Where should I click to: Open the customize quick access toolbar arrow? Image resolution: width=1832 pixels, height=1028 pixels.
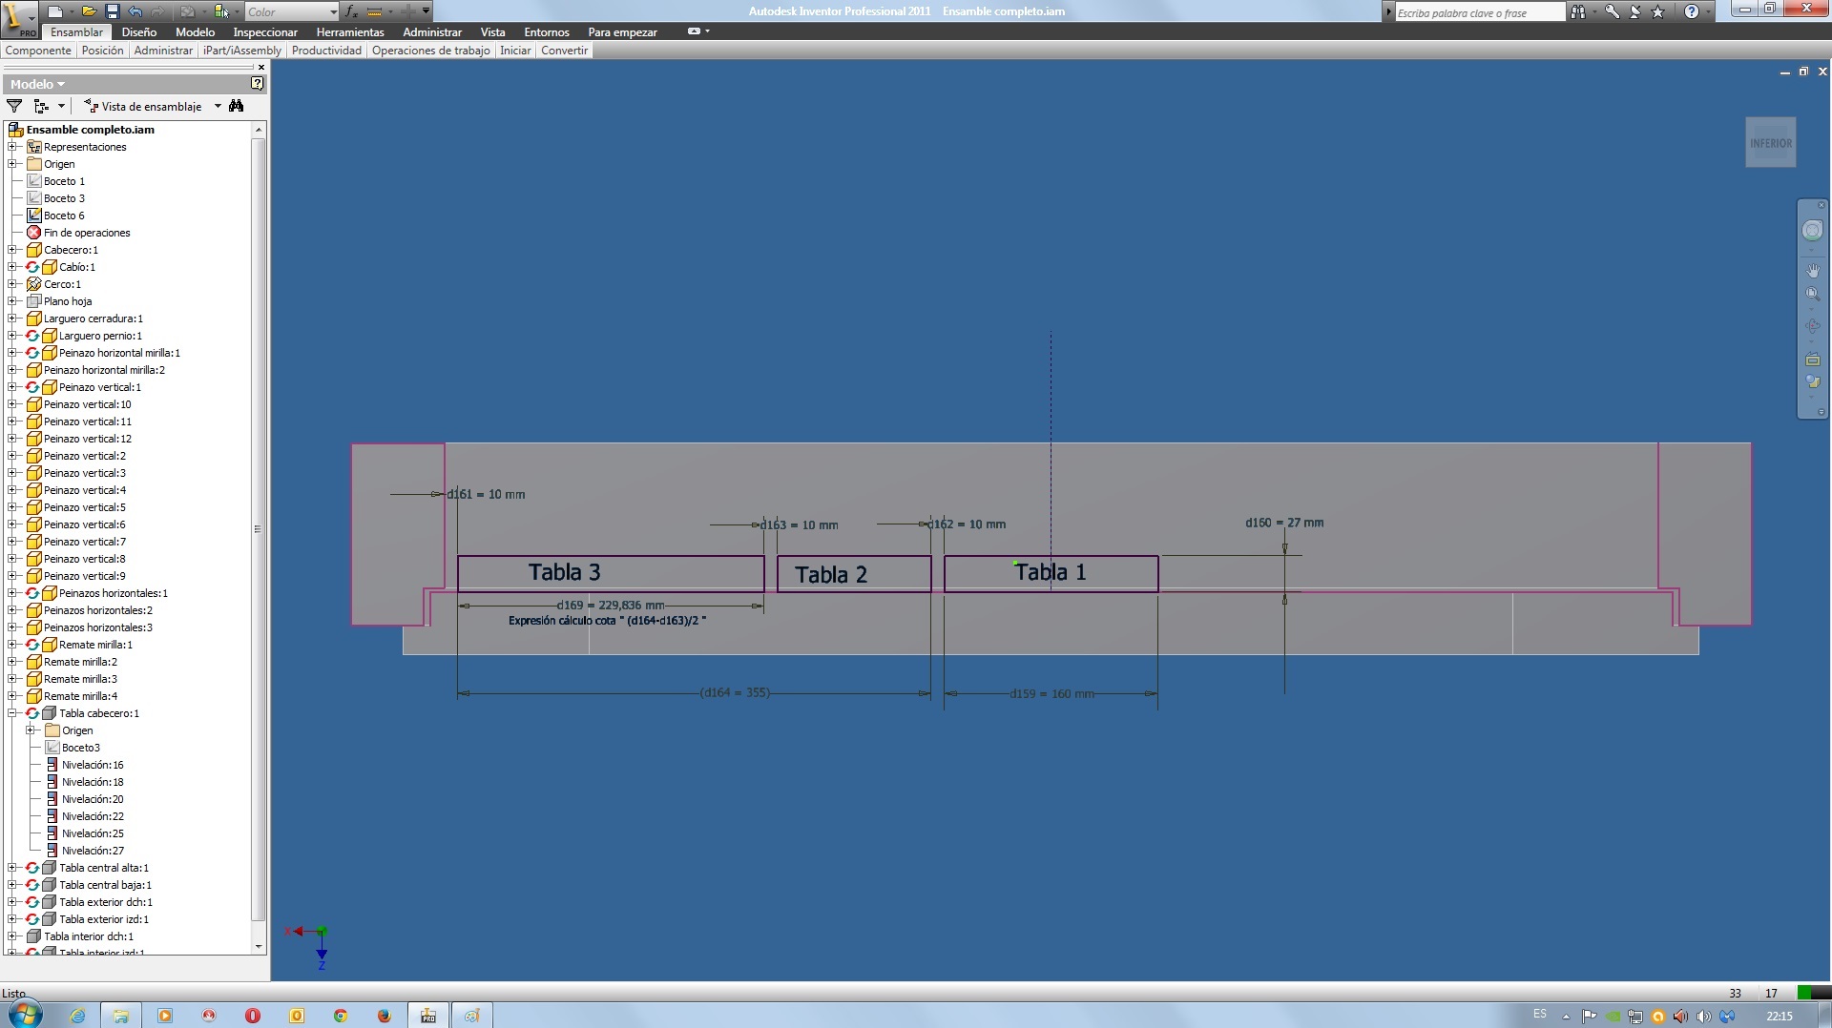[x=426, y=11]
